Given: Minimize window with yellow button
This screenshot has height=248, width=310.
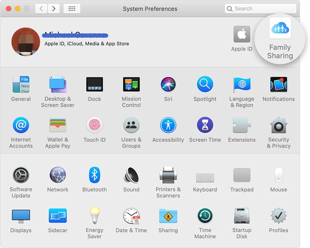Looking at the screenshot, I should [x=18, y=9].
